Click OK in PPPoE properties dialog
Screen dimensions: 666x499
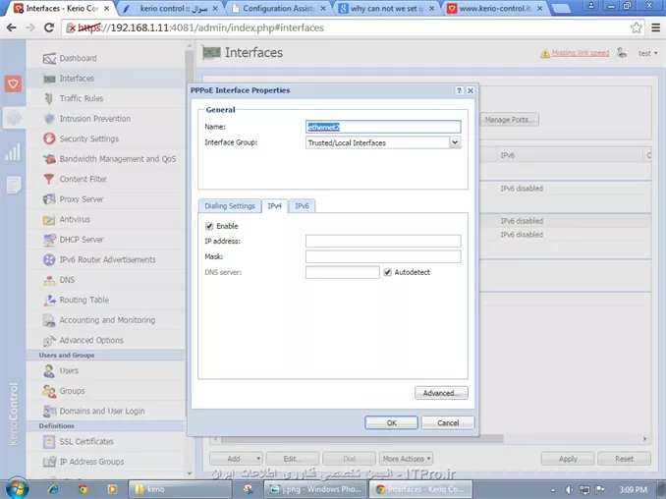click(391, 423)
